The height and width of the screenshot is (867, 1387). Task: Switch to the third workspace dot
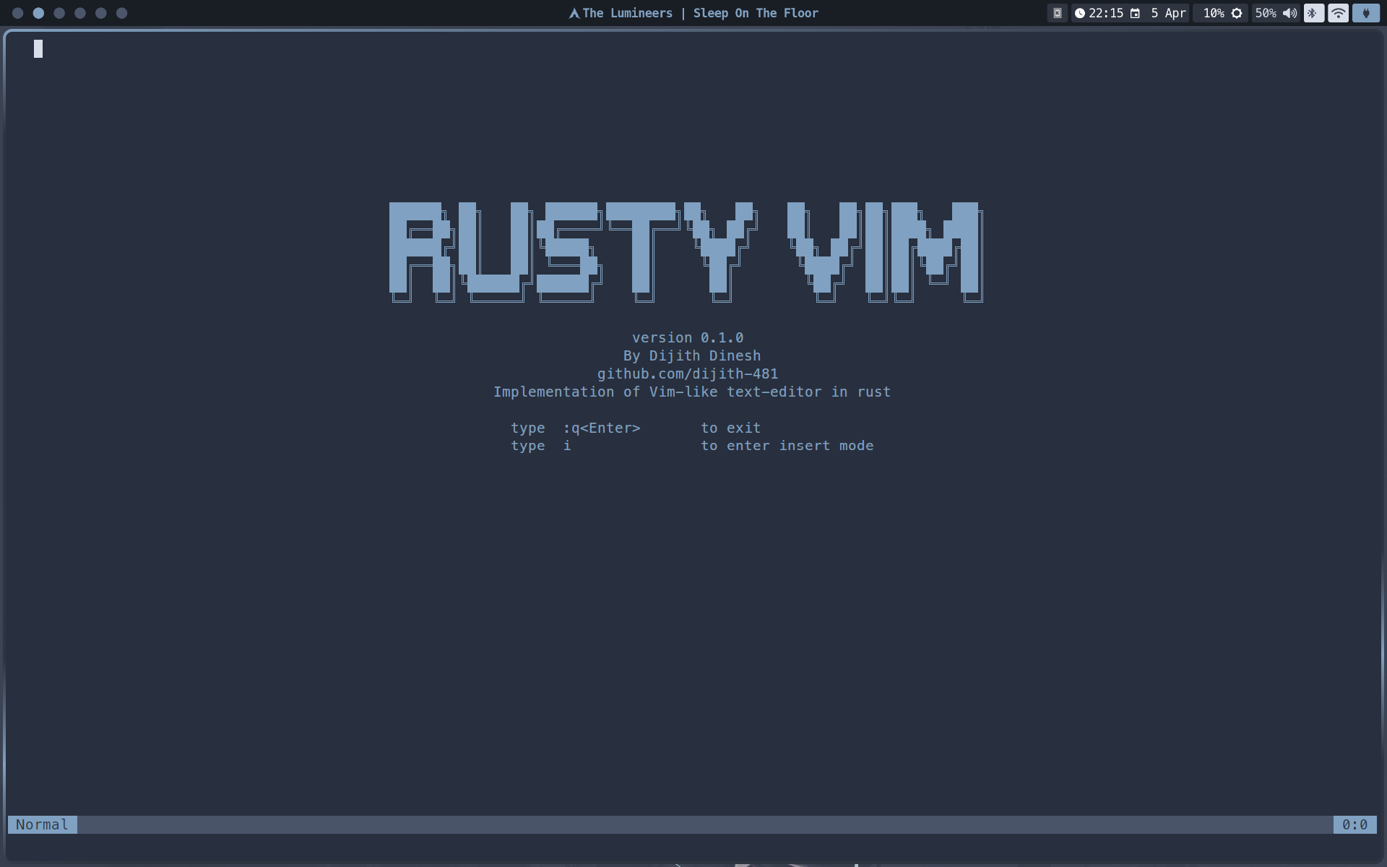[59, 13]
